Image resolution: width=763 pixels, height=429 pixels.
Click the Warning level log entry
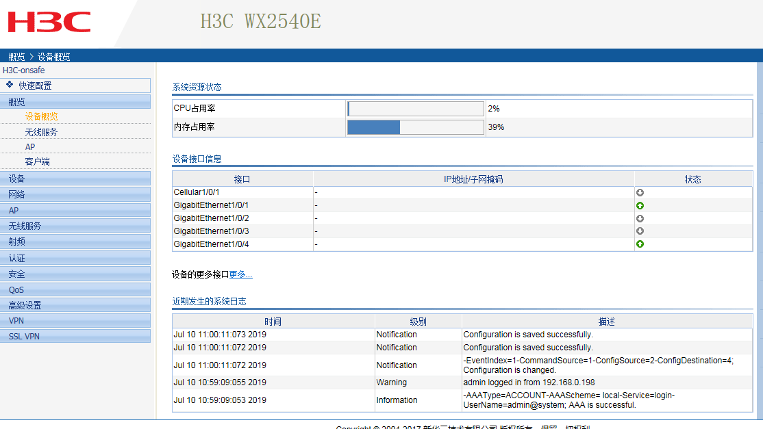392,382
